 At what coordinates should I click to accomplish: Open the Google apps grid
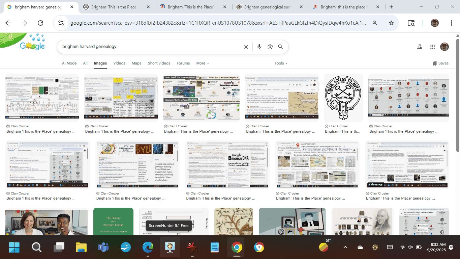click(432, 47)
